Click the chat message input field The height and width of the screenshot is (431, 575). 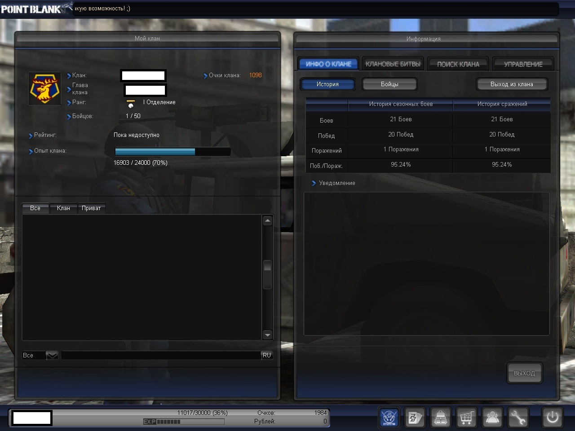pyautogui.click(x=161, y=356)
